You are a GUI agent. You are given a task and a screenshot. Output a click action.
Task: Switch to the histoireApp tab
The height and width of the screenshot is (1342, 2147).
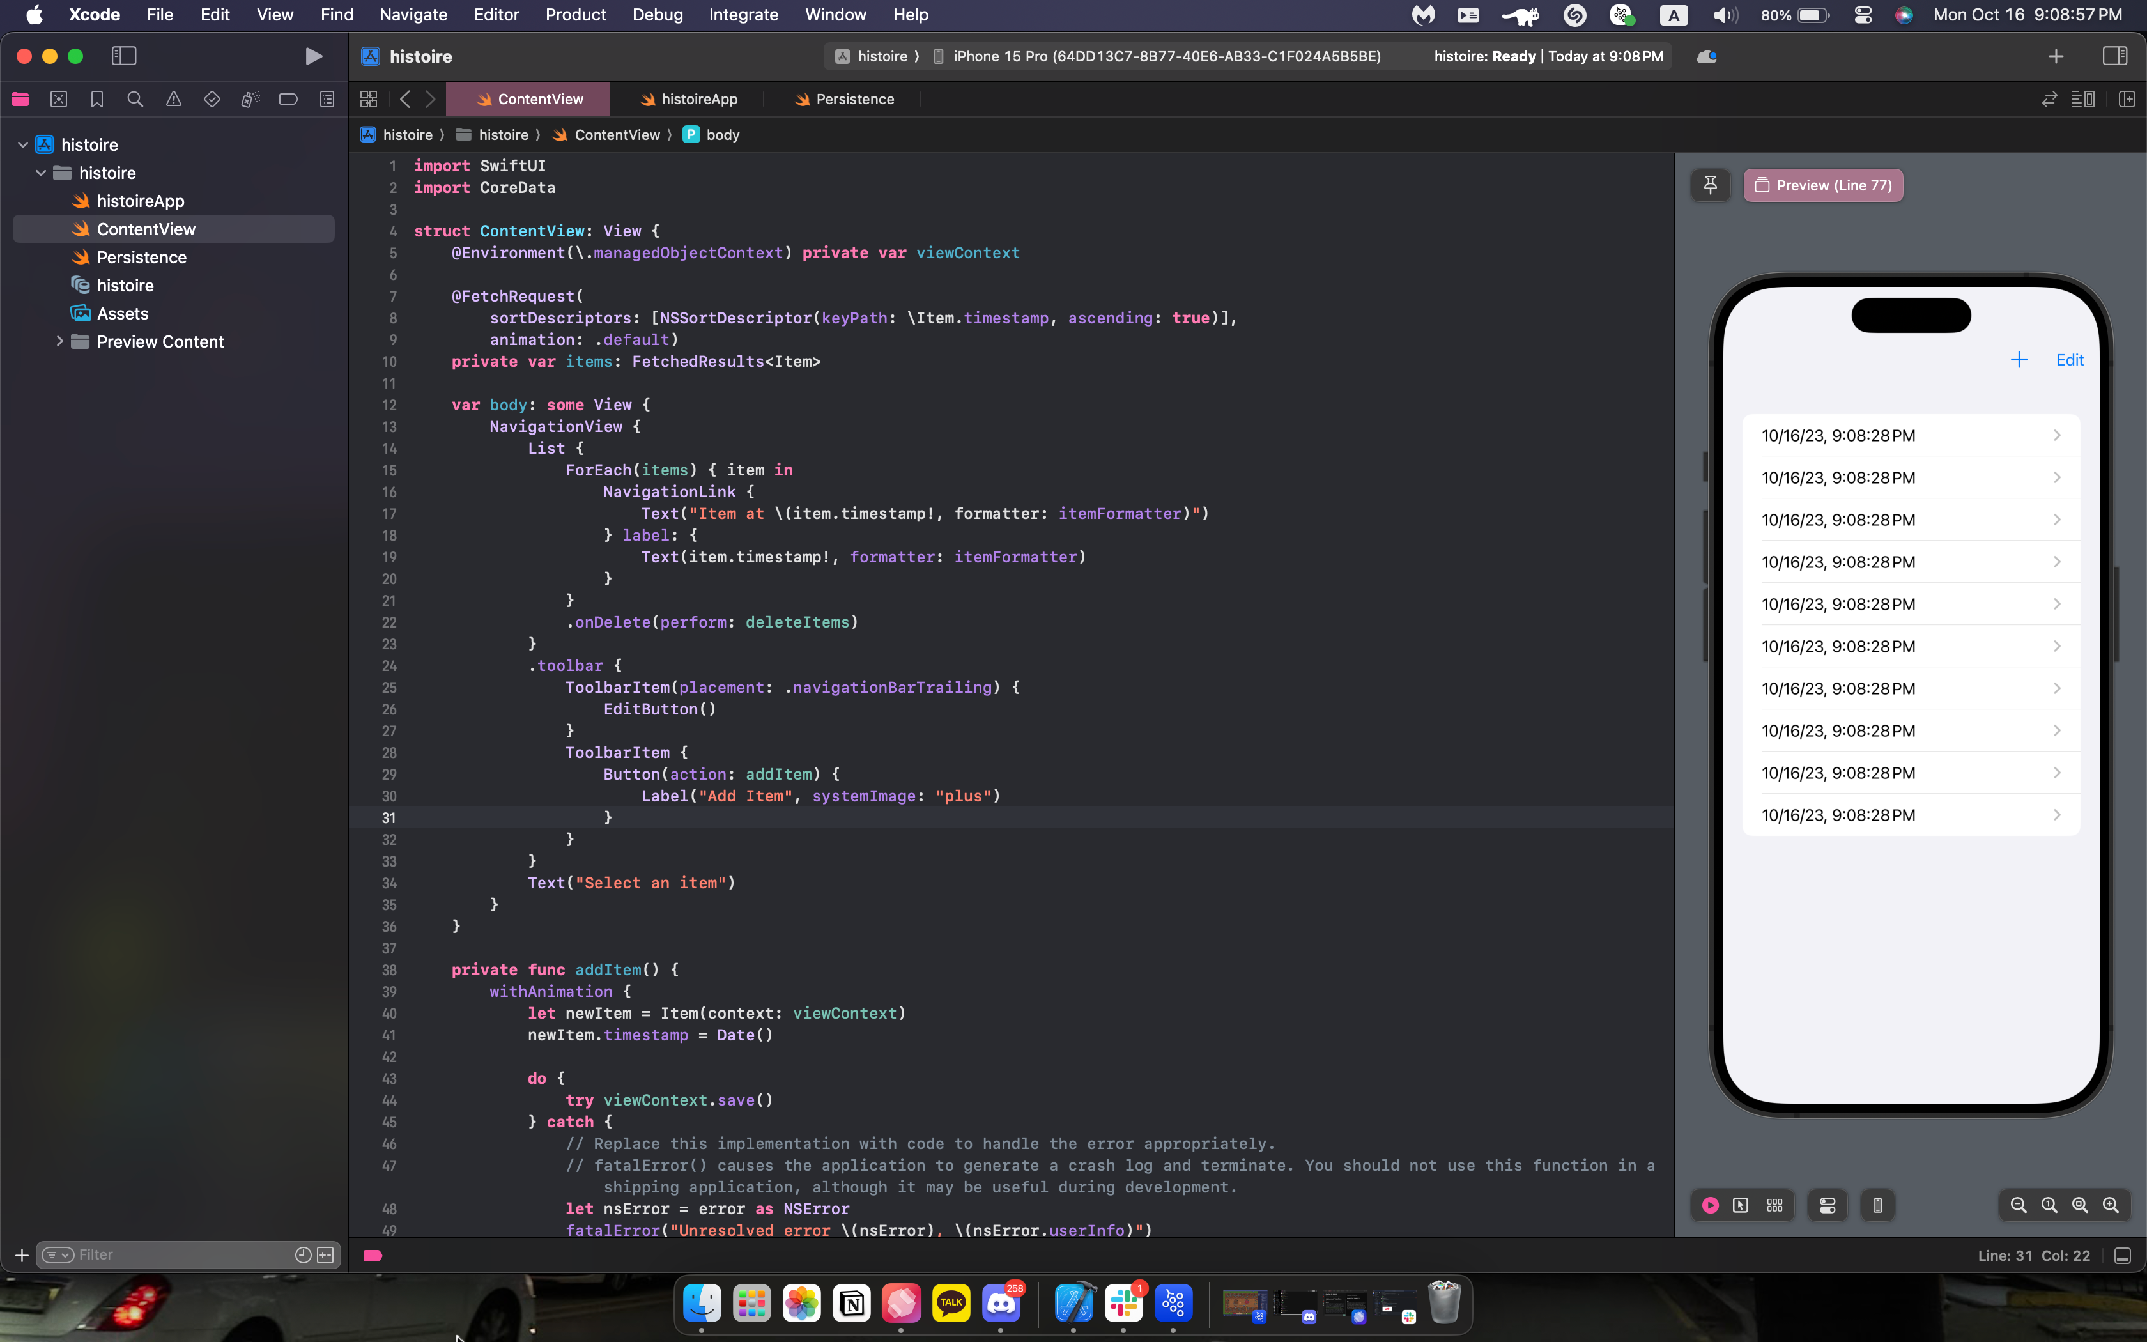pos(688,100)
